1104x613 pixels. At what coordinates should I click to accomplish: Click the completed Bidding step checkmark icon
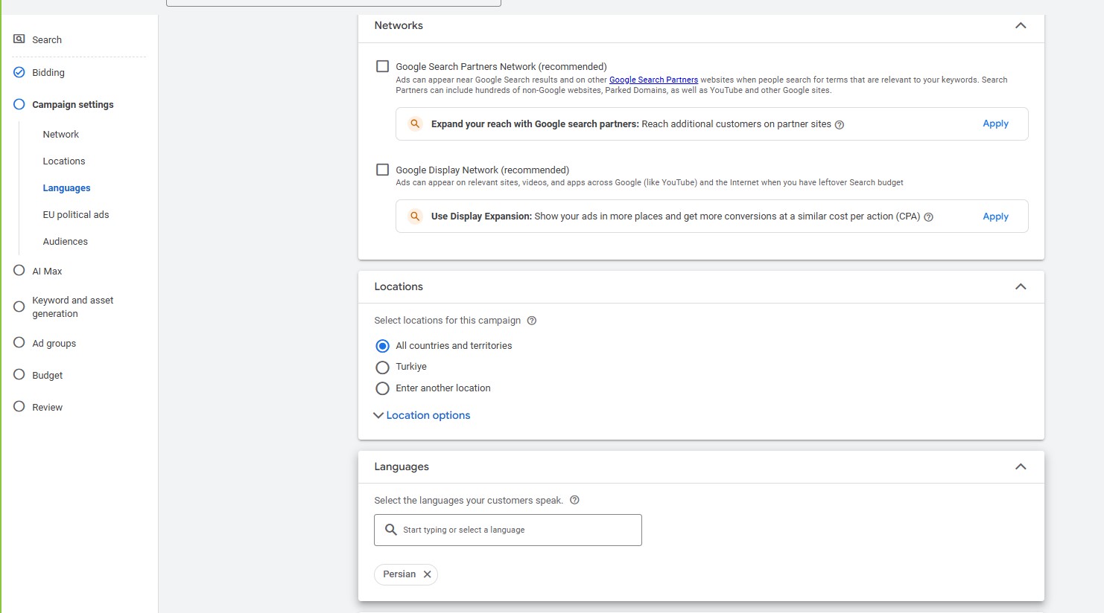(x=19, y=72)
